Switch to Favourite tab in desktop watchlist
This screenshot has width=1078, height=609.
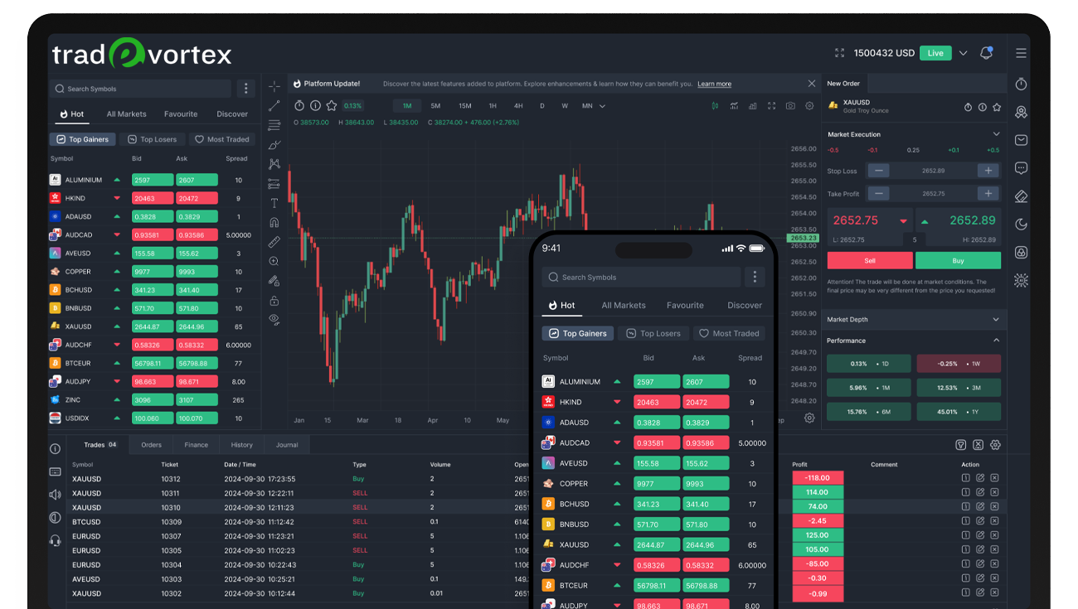click(x=181, y=114)
